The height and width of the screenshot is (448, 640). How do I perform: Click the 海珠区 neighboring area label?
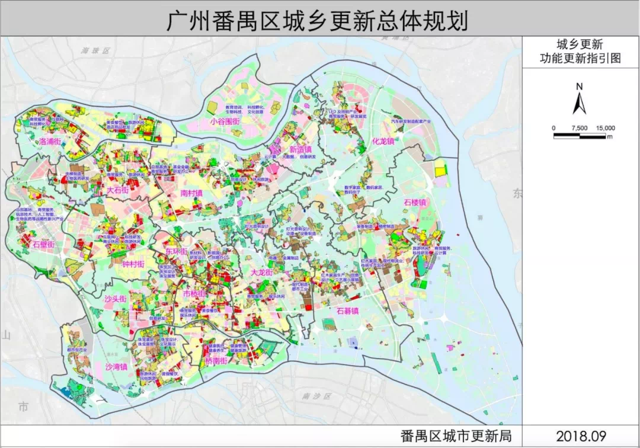(x=95, y=50)
